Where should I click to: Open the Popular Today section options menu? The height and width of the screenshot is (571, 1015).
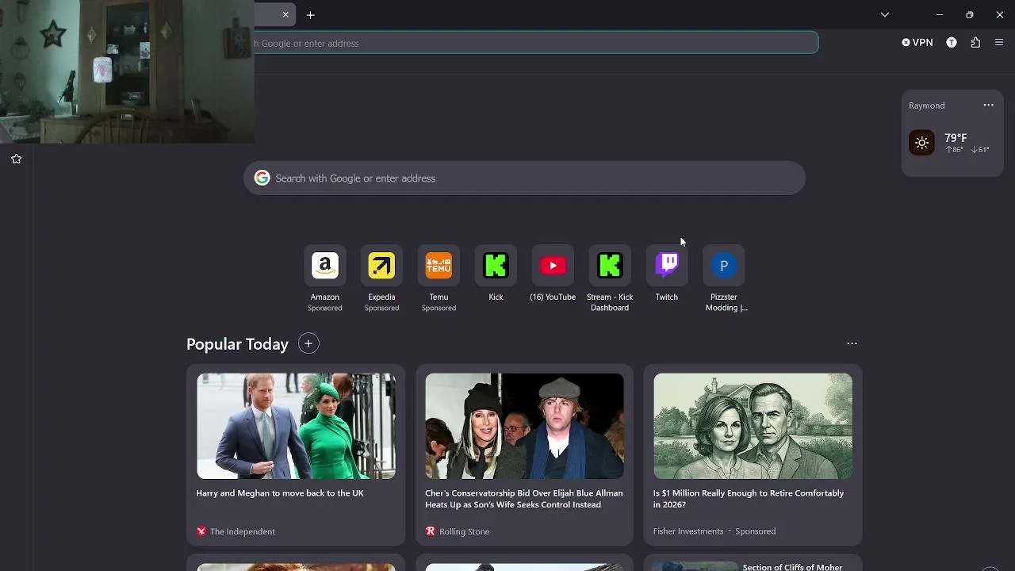(852, 343)
